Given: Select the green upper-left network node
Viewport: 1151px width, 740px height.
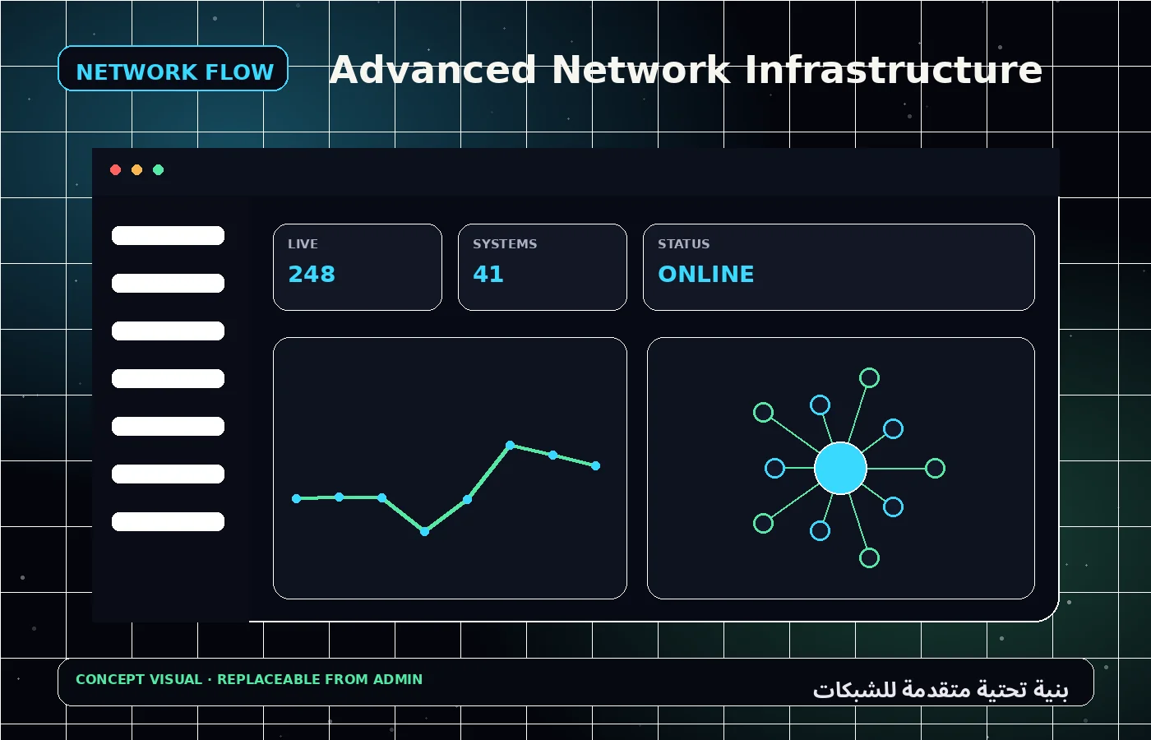Looking at the screenshot, I should [764, 412].
